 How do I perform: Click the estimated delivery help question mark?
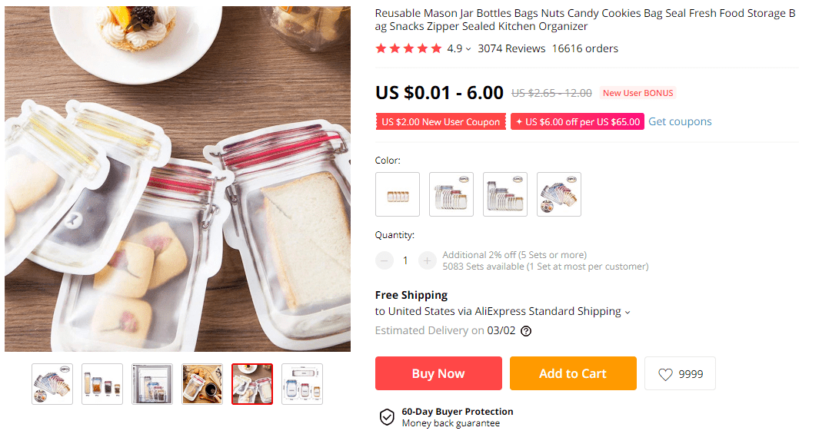[x=526, y=331]
